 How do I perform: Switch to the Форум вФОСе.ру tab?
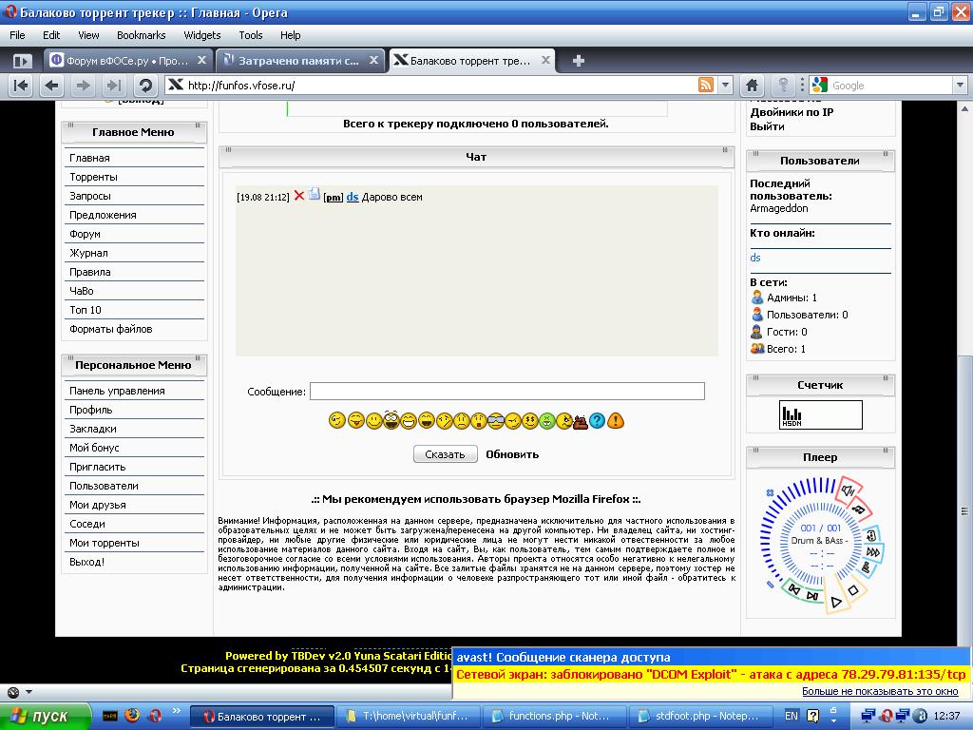pyautogui.click(x=127, y=61)
